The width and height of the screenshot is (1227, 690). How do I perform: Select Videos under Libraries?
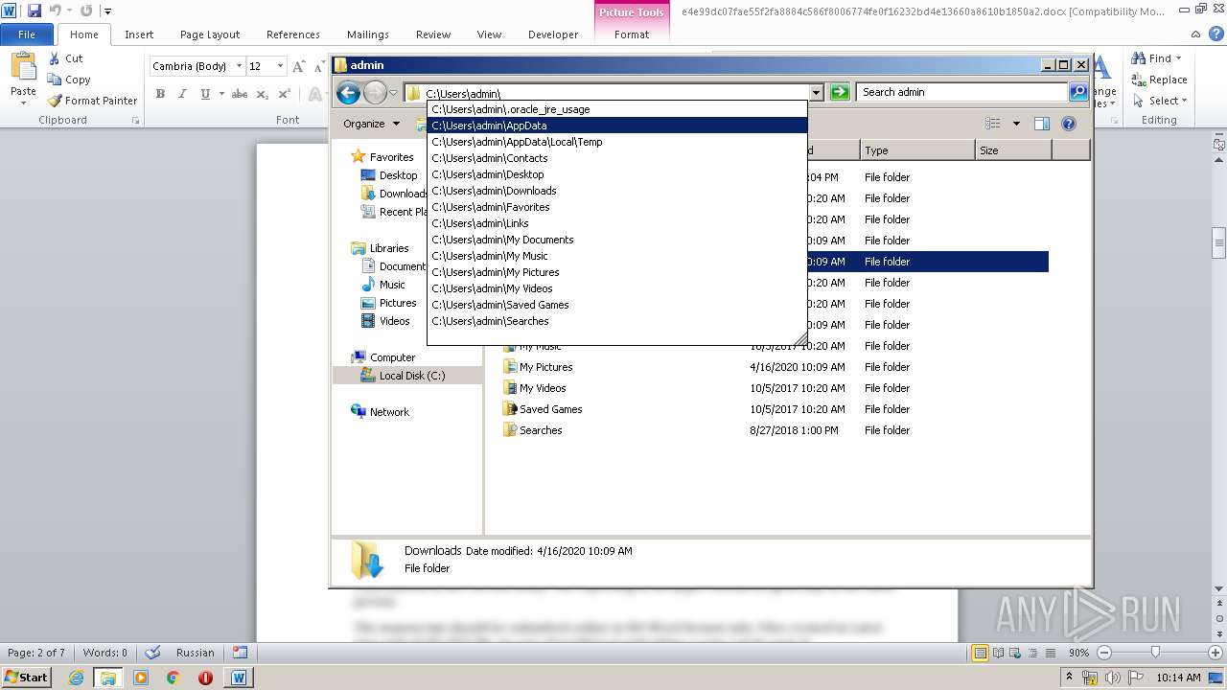coord(385,321)
